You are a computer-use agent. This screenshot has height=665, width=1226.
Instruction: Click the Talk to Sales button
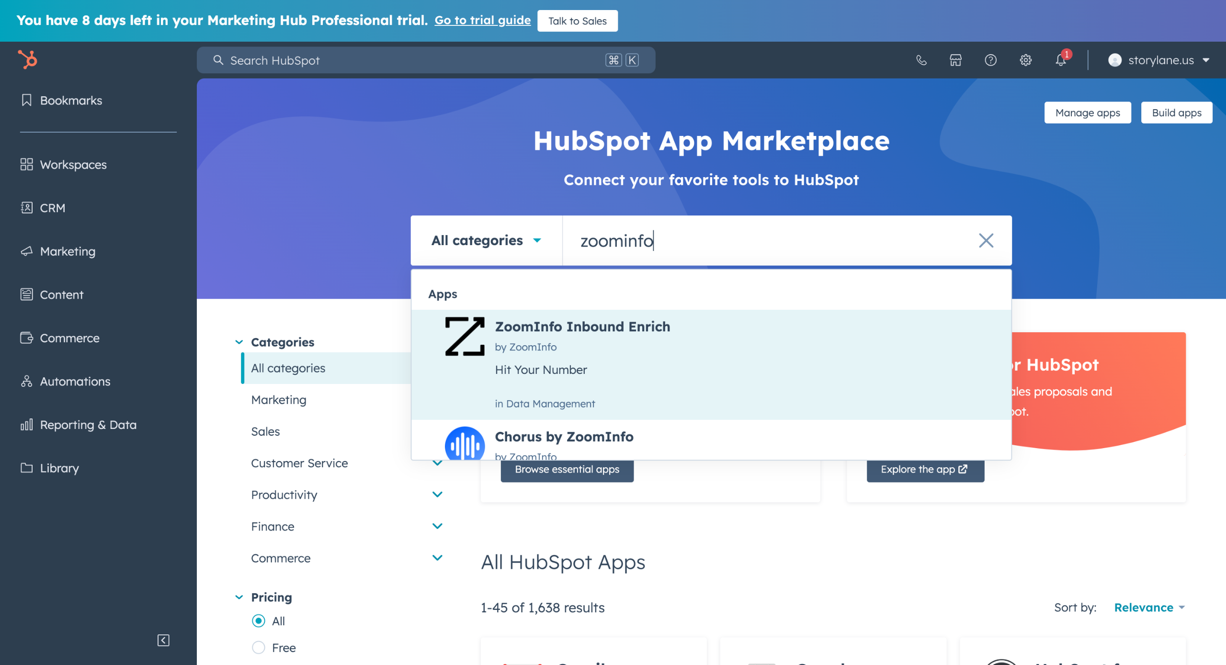pyautogui.click(x=578, y=21)
